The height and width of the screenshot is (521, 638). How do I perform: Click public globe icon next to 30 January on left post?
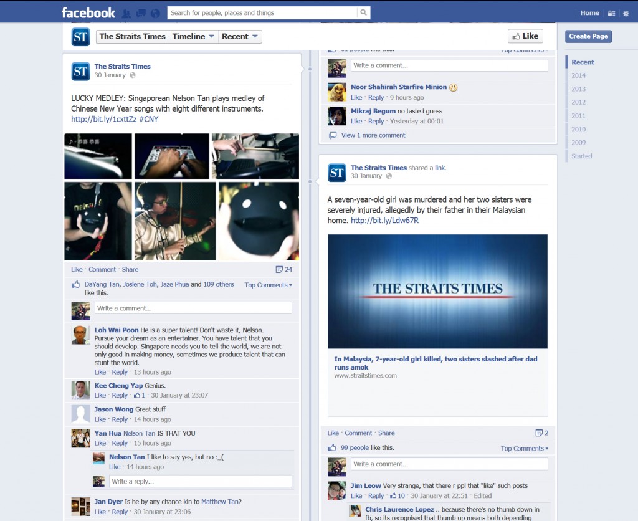tap(133, 75)
